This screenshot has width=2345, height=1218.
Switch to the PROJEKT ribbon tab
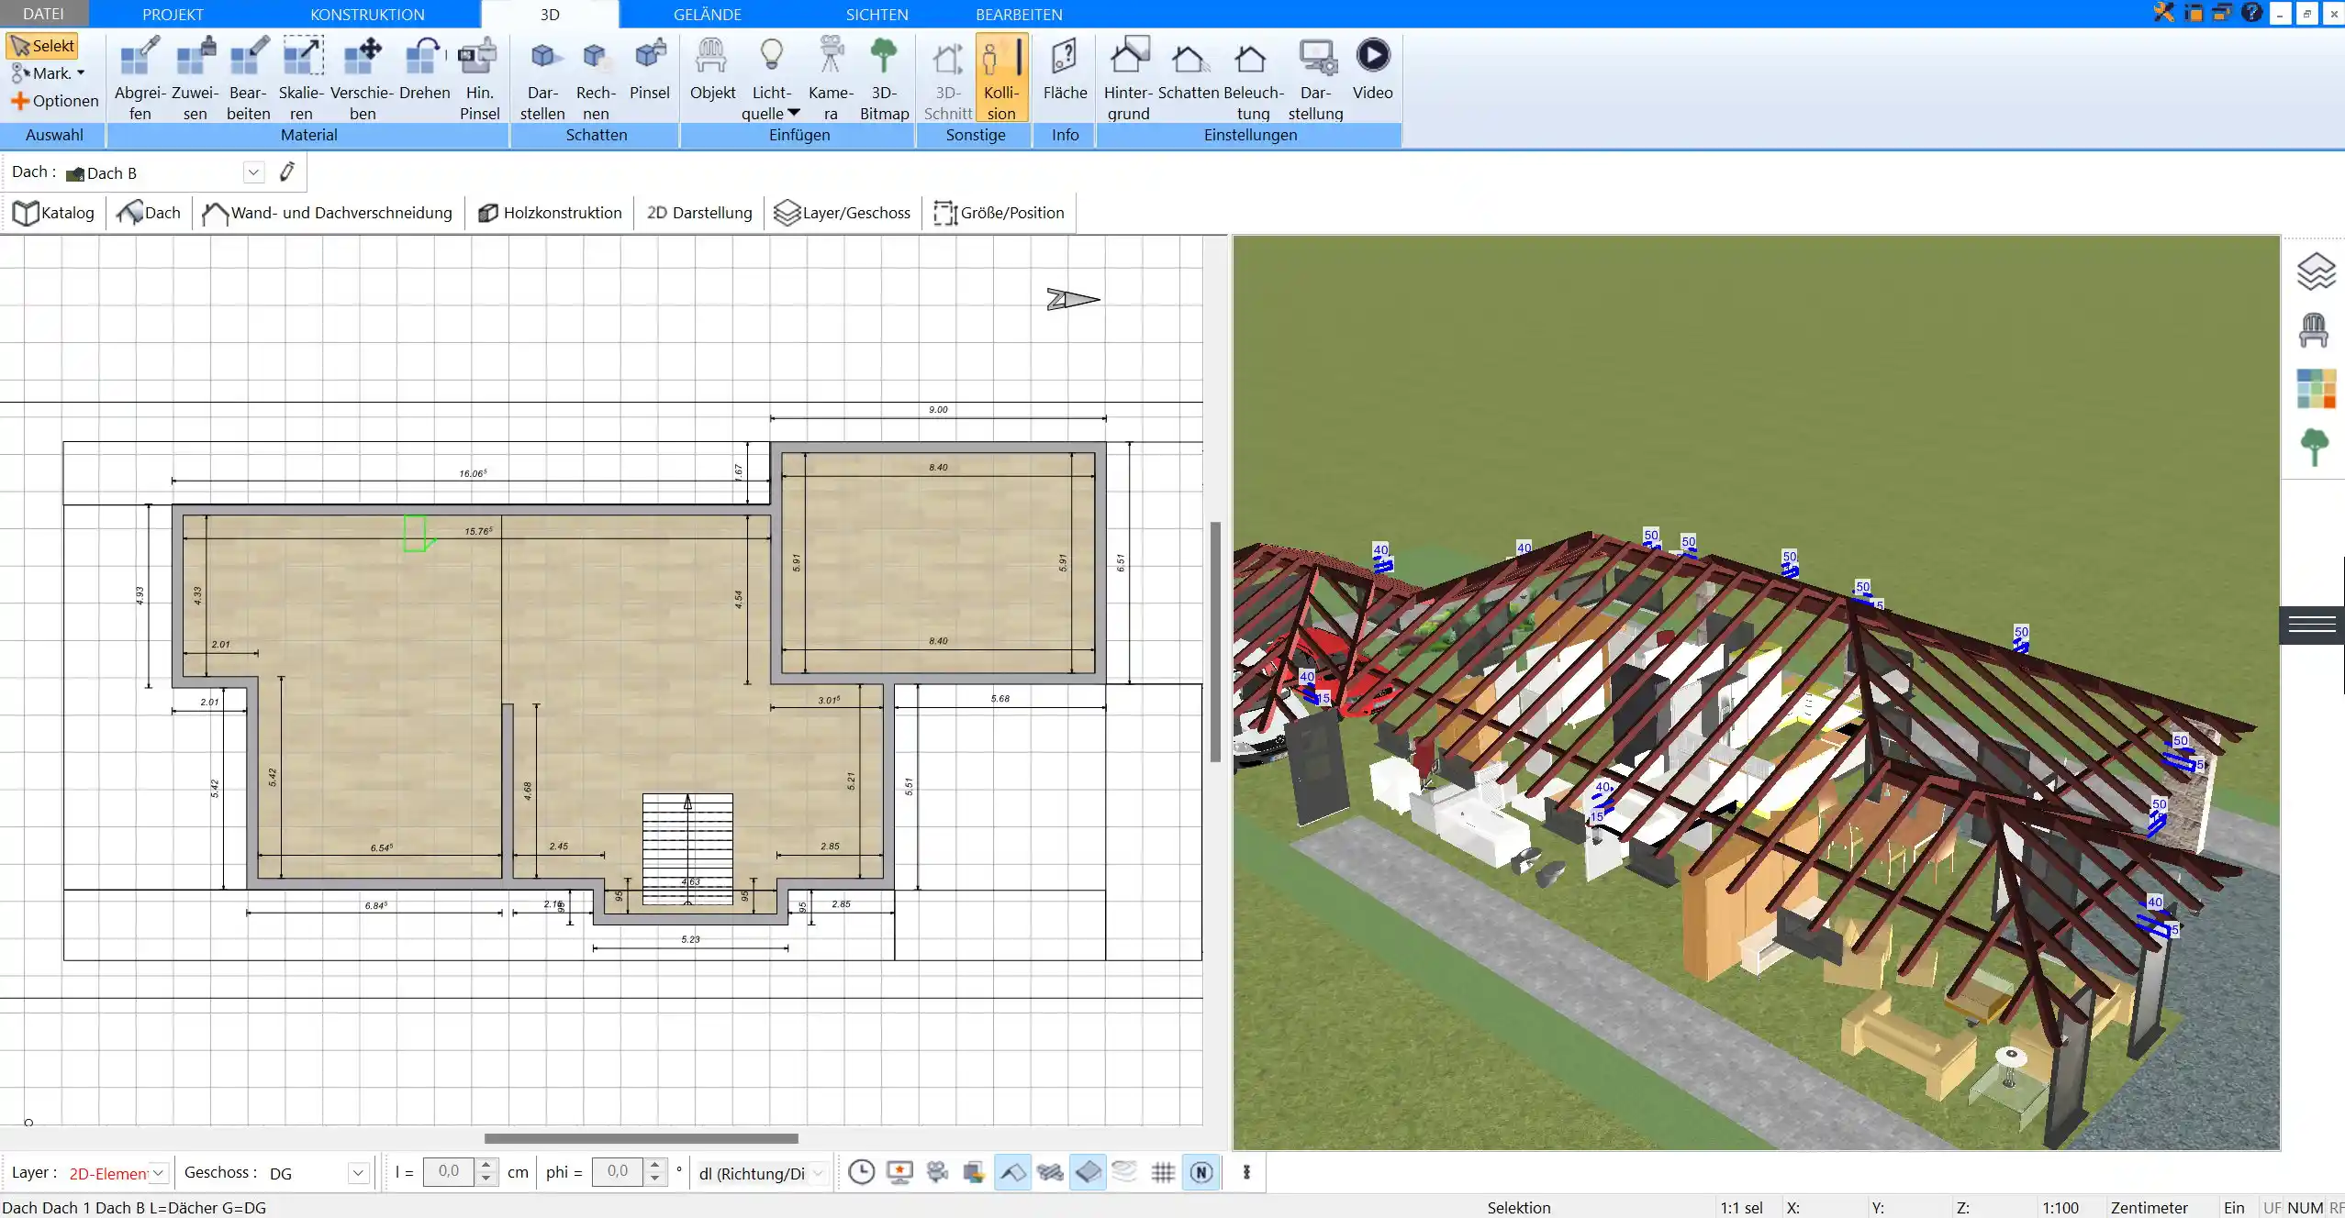point(173,14)
